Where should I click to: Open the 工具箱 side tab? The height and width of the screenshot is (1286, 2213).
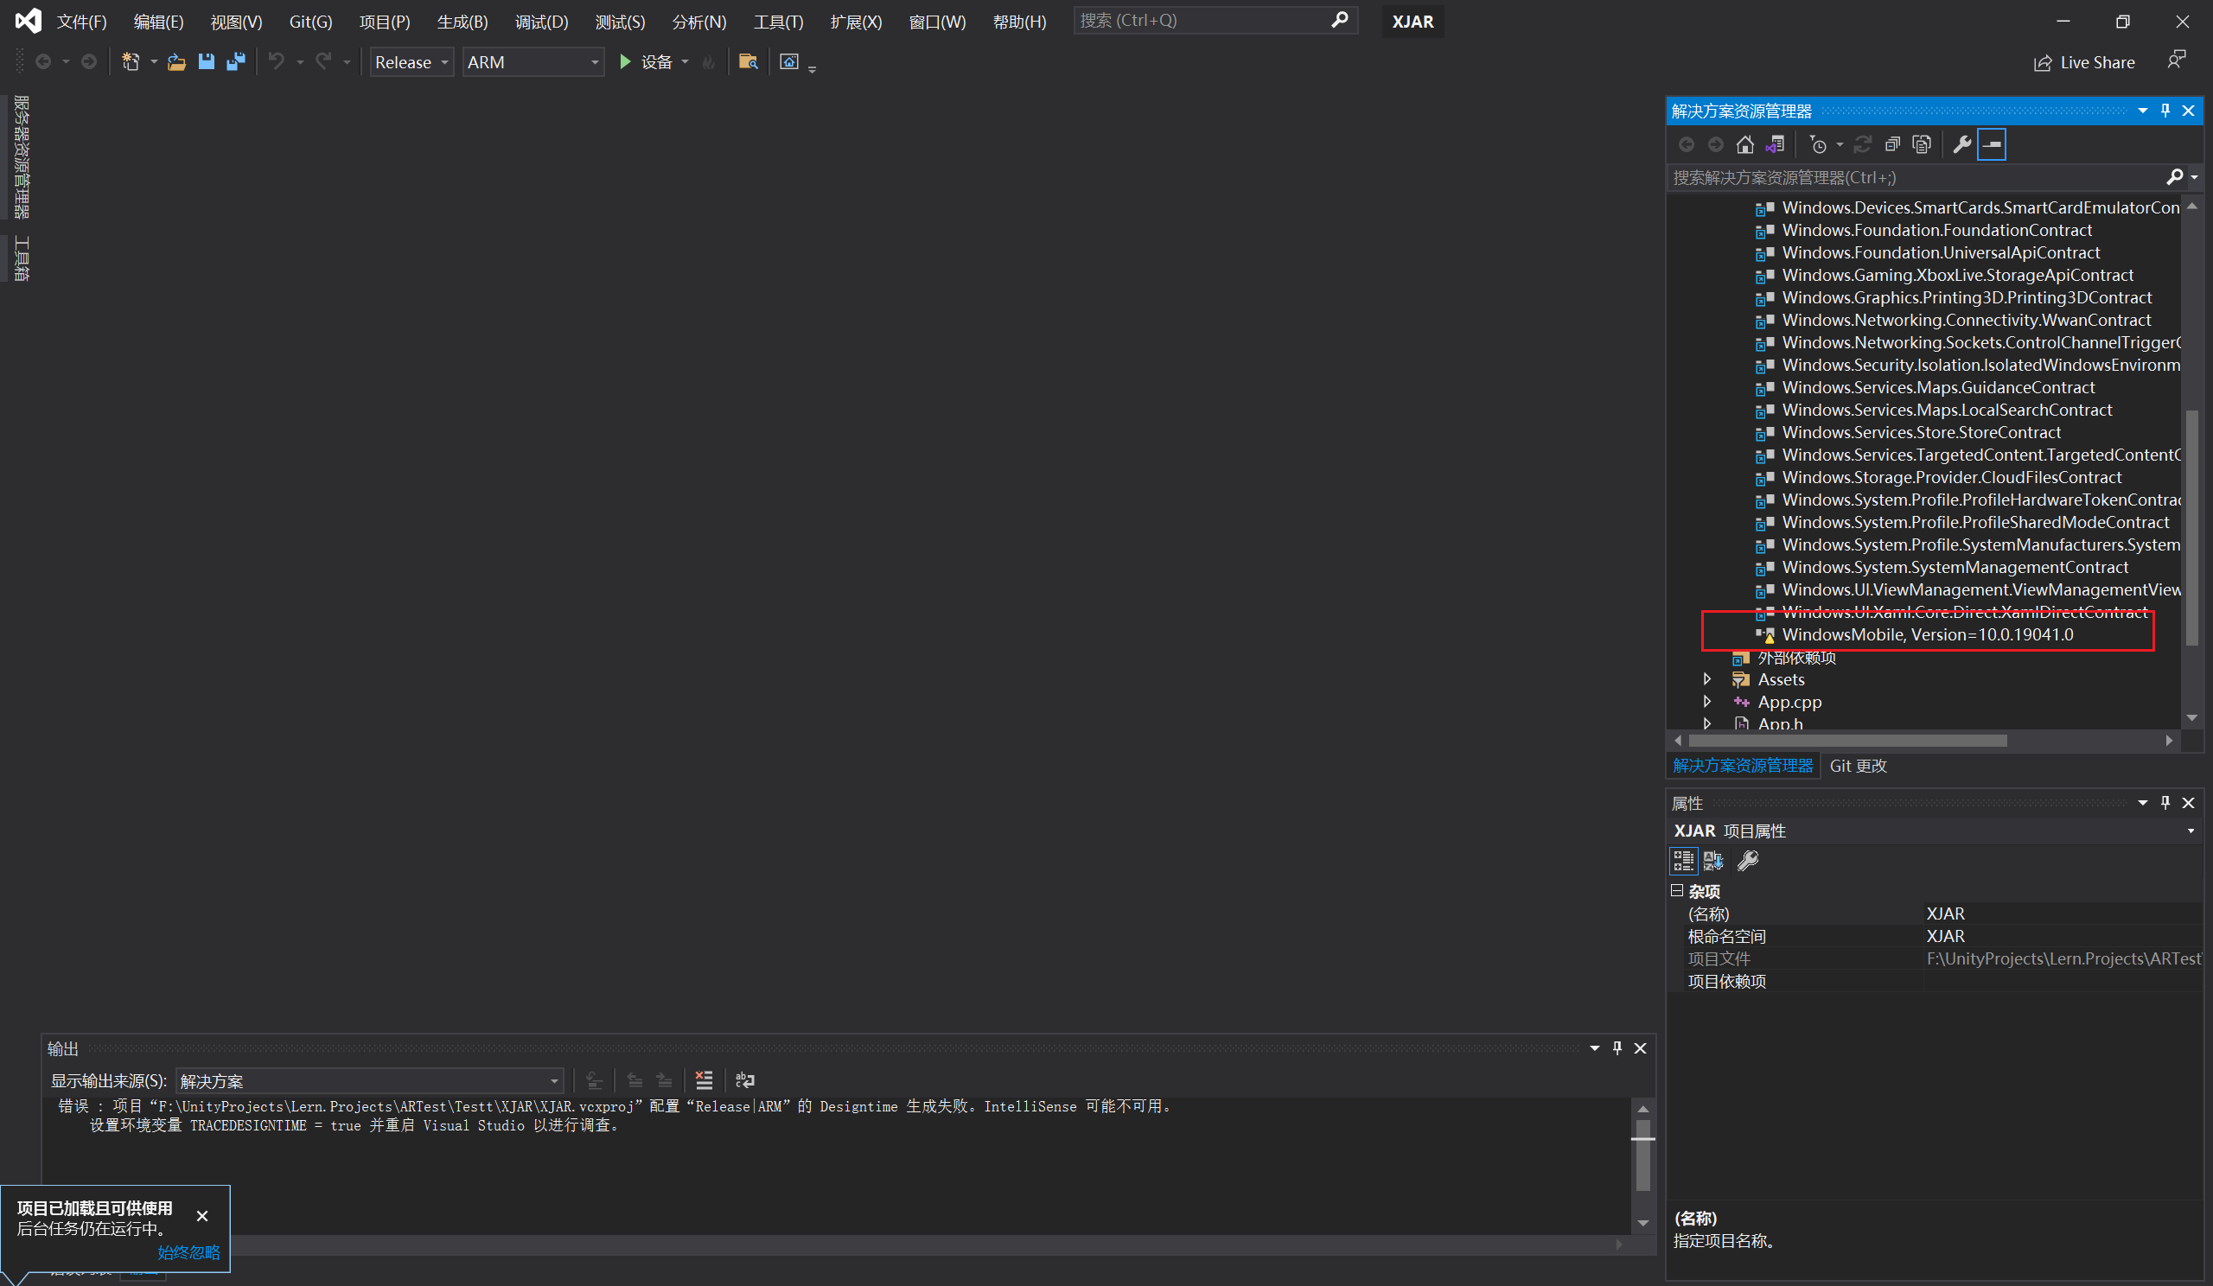[21, 258]
